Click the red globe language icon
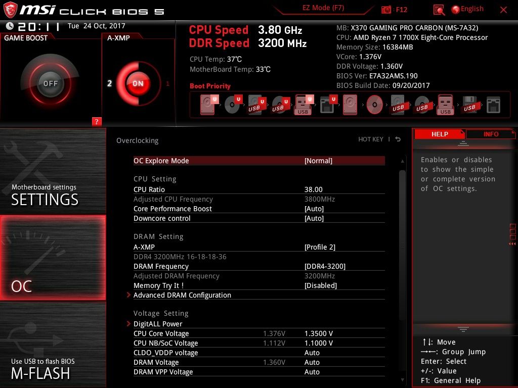 pyautogui.click(x=456, y=10)
